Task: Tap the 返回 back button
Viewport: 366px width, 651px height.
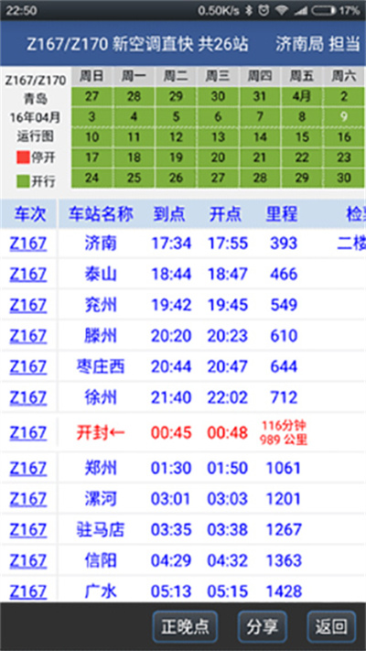Action: pos(331,627)
